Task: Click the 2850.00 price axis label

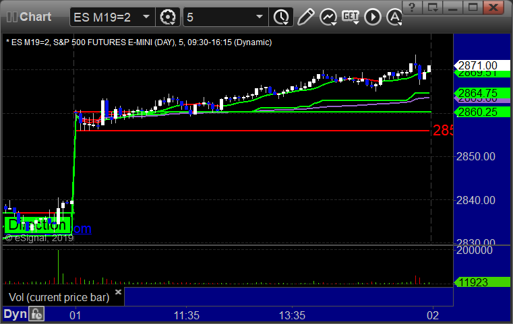Action: [x=476, y=156]
